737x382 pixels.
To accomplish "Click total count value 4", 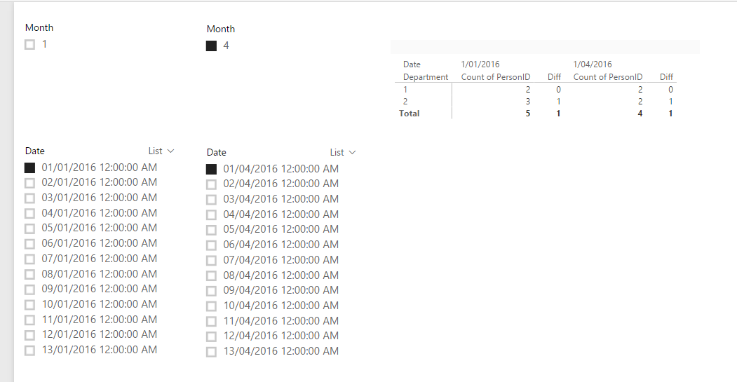I will click(640, 114).
